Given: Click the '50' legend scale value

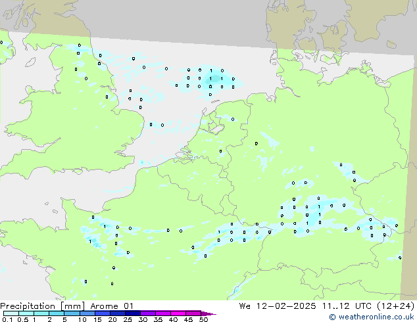Looking at the screenshot, I should [x=204, y=319].
